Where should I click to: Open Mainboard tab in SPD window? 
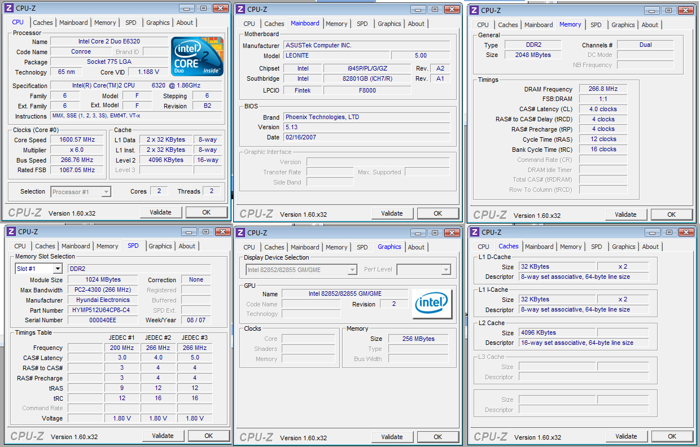pos(76,246)
